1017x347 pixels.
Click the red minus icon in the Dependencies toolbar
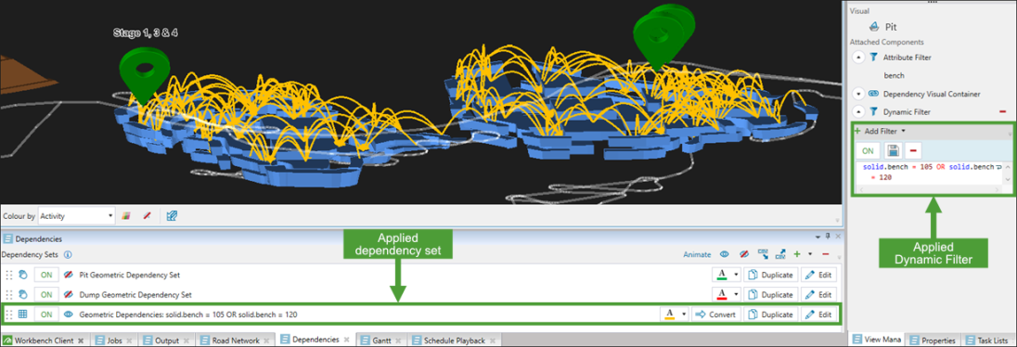click(x=826, y=255)
